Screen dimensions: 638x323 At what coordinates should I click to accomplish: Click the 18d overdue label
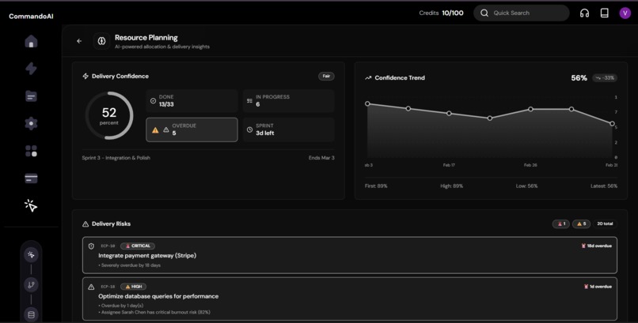pos(598,246)
